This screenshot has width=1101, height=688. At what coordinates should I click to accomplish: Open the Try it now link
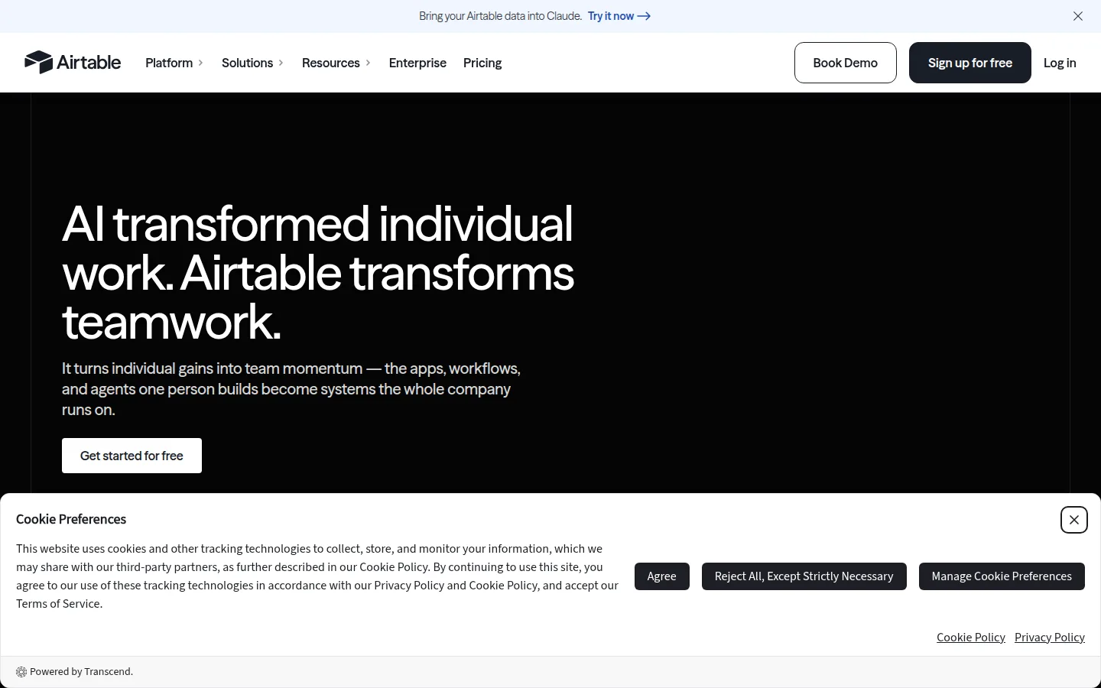click(619, 16)
